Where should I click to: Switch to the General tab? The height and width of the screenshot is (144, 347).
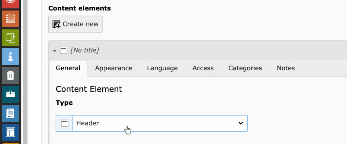(68, 68)
